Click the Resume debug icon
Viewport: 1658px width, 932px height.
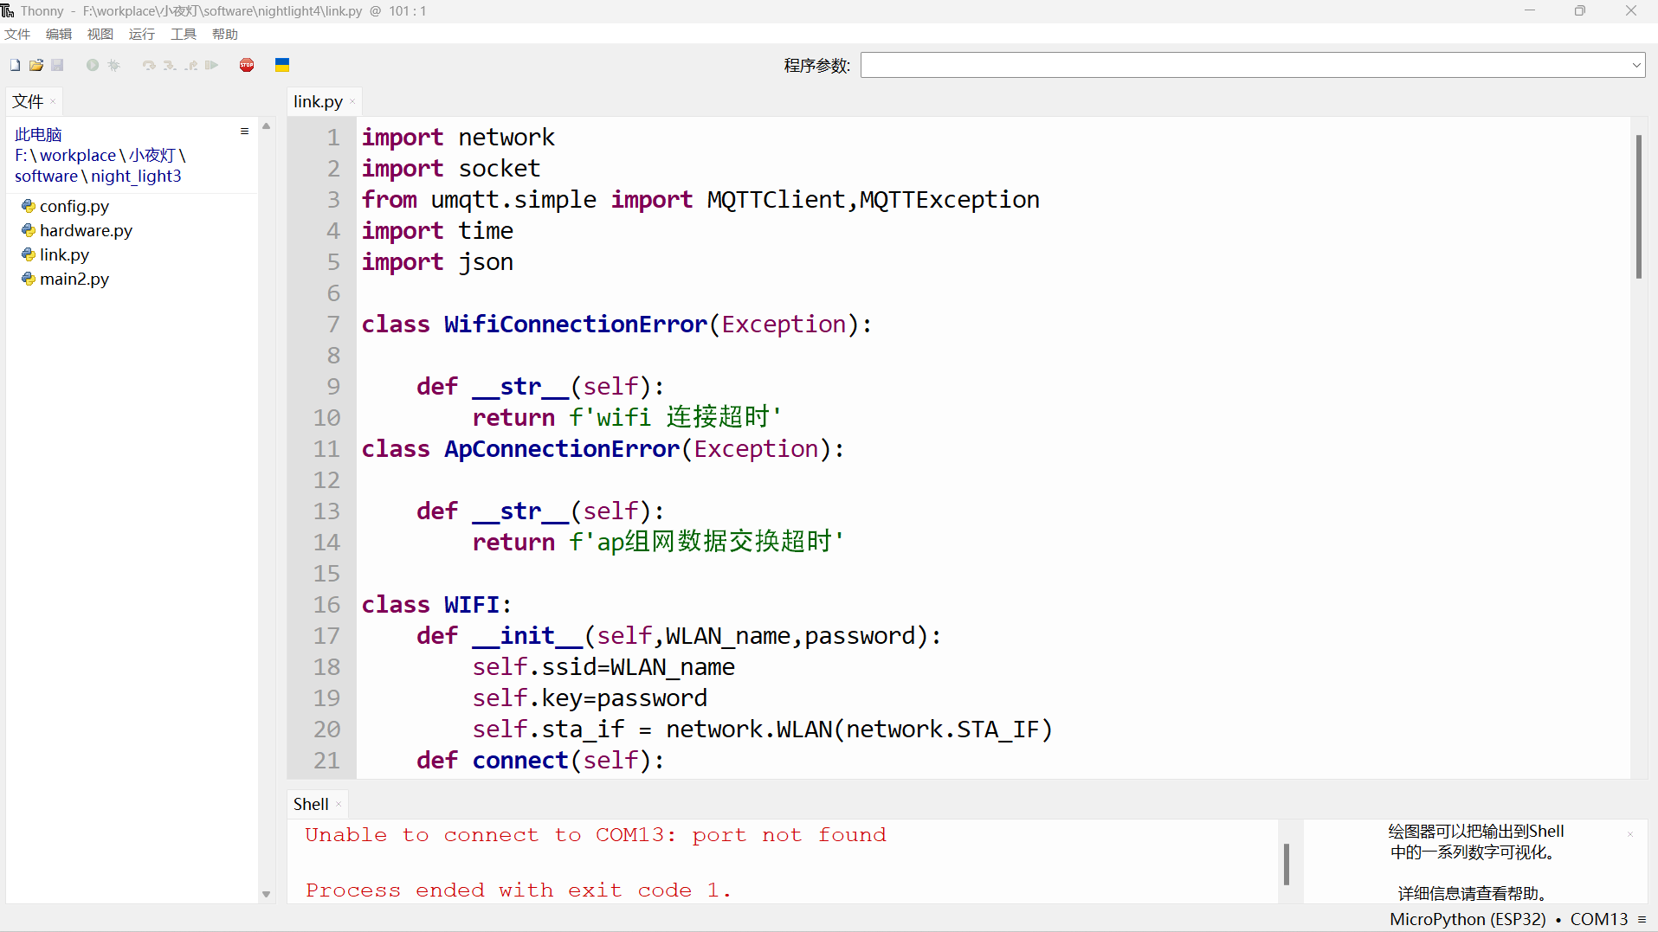211,65
